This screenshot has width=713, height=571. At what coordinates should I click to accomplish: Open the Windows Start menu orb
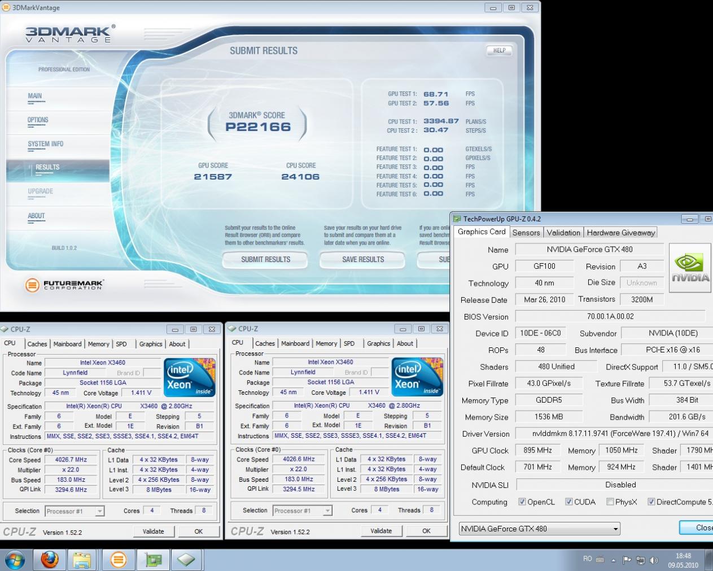15,560
